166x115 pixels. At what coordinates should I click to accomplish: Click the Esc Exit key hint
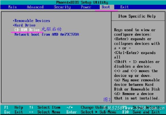pyautogui.click(x=14, y=112)
